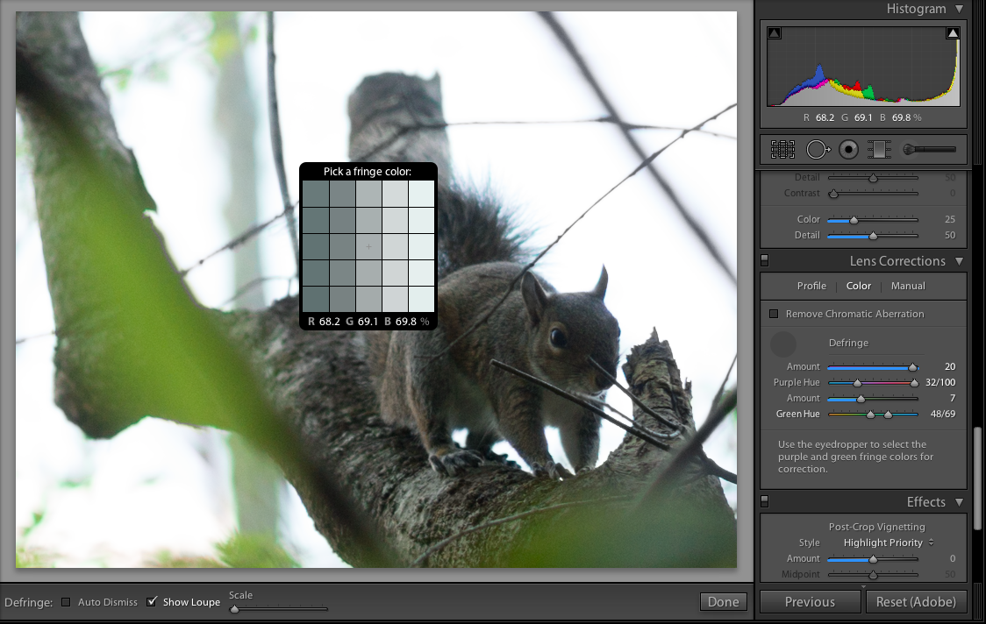
Task: Uncheck the Show Loupe checkbox
Action: [x=152, y=602]
